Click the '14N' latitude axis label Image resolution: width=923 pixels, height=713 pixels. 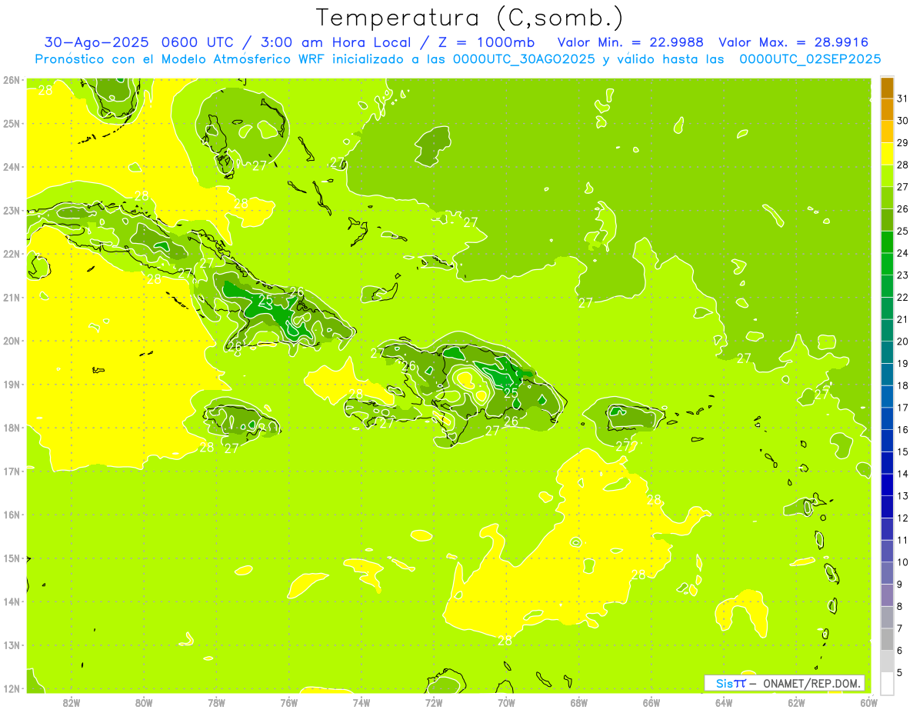[12, 601]
